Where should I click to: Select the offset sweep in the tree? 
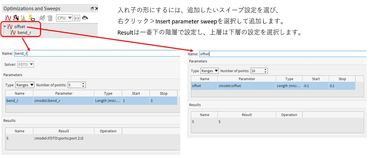pyautogui.click(x=19, y=27)
